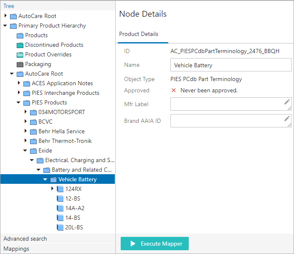
Task: Expand the ACES Application Notes node
Action: tap(19, 83)
